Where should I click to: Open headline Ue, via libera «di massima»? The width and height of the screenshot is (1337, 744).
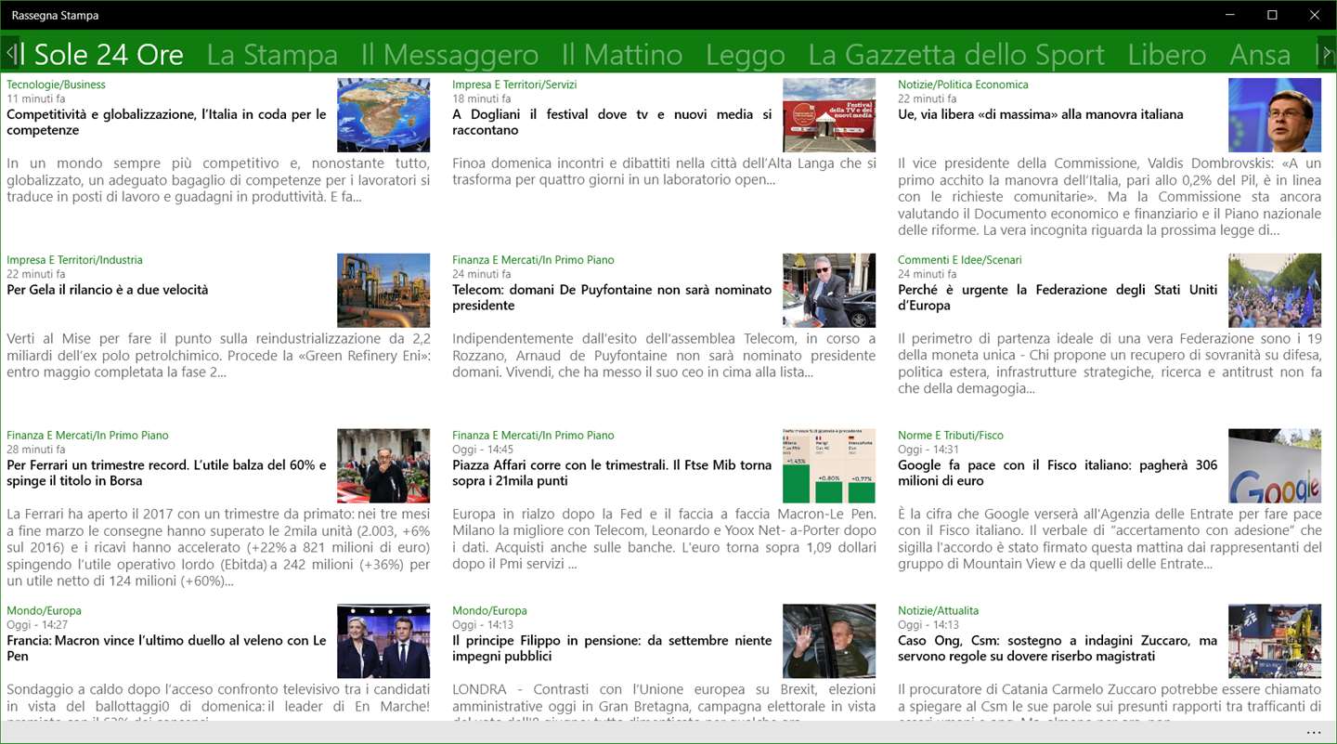1040,114
